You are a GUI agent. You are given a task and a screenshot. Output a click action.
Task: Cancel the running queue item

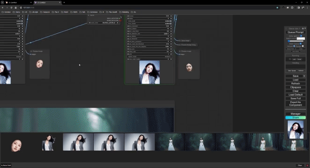point(299,59)
